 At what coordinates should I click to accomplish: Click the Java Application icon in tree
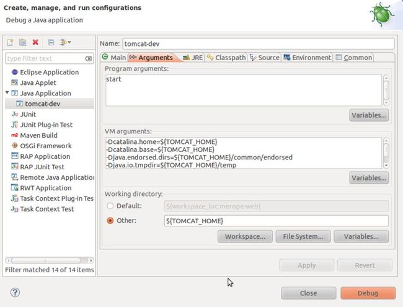(x=15, y=93)
